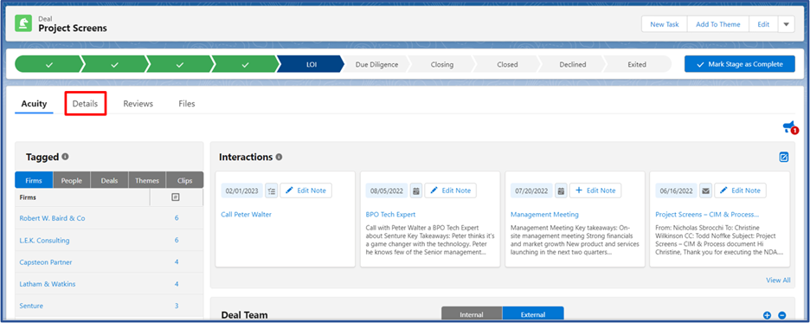Click the green Deal knight icon

coord(22,23)
